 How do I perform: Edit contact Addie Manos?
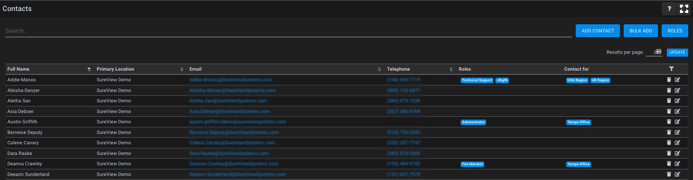click(678, 80)
